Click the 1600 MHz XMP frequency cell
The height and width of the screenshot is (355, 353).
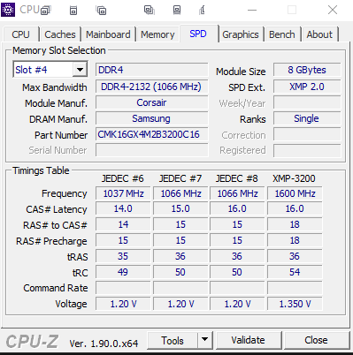pos(295,193)
